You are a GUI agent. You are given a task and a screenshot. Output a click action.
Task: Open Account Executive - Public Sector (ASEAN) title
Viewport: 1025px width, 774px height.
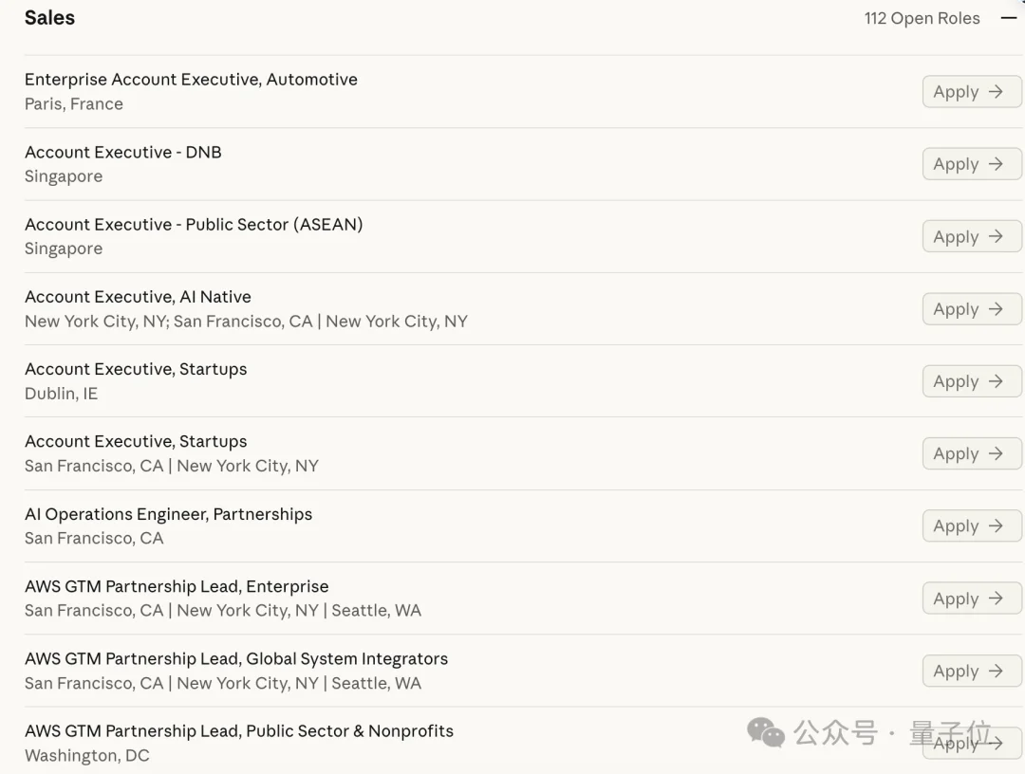click(x=194, y=225)
